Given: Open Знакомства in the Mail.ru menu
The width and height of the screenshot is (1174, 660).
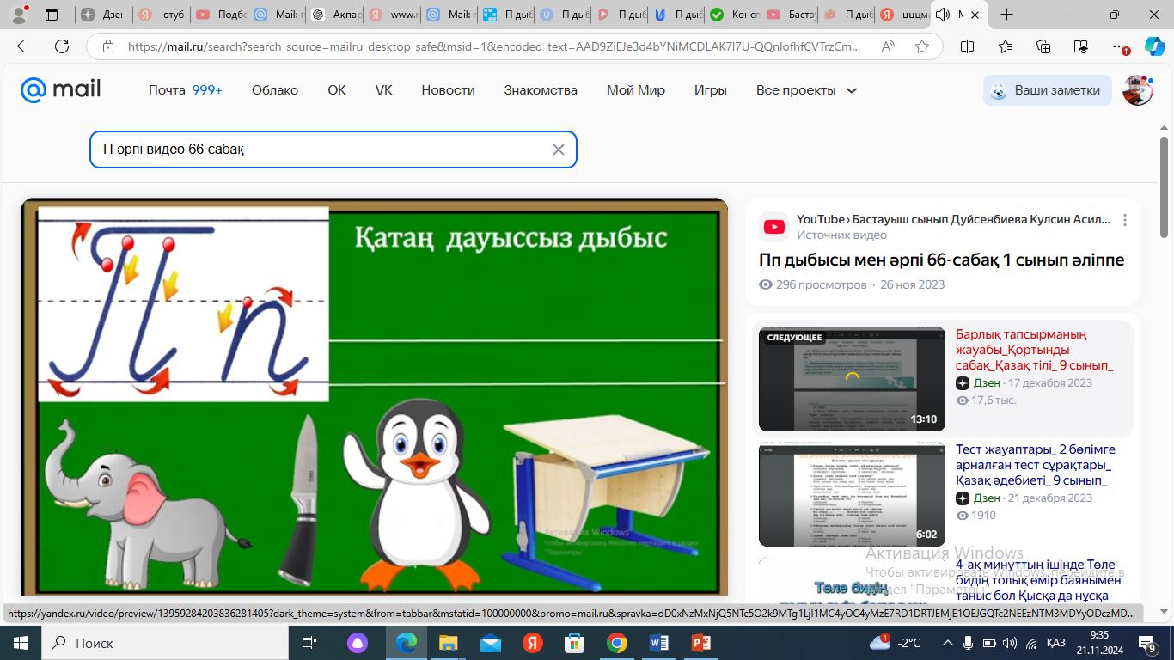Looking at the screenshot, I should pyautogui.click(x=541, y=90).
